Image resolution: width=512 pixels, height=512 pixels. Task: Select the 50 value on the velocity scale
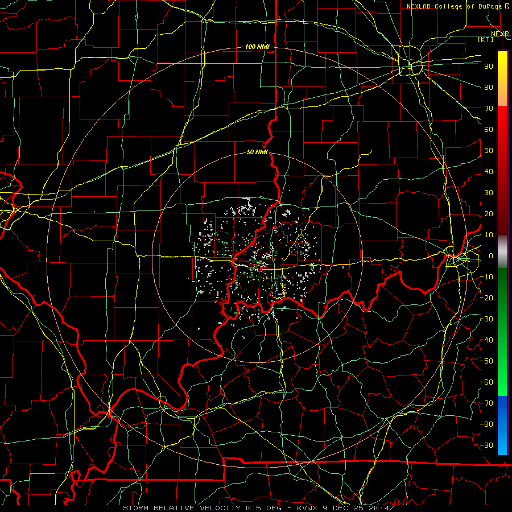[x=489, y=151]
